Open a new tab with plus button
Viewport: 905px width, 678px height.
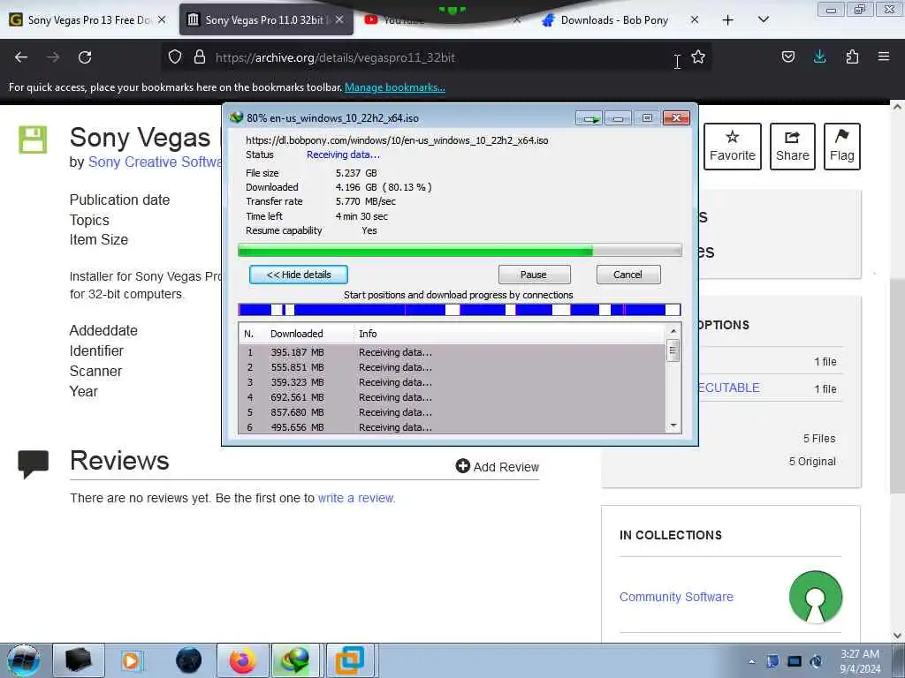[x=728, y=20]
